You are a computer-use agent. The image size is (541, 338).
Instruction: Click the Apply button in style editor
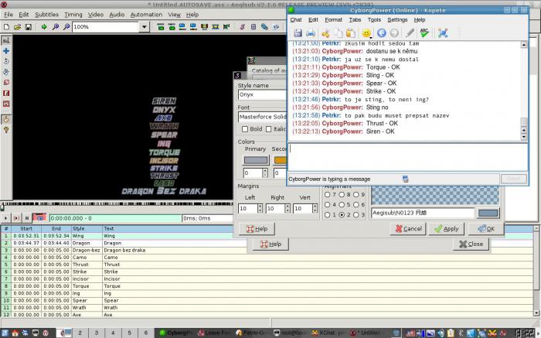tap(447, 228)
